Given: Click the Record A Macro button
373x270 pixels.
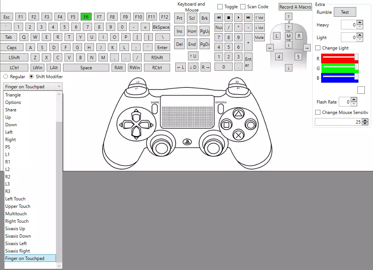Looking at the screenshot, I should coord(295,7).
